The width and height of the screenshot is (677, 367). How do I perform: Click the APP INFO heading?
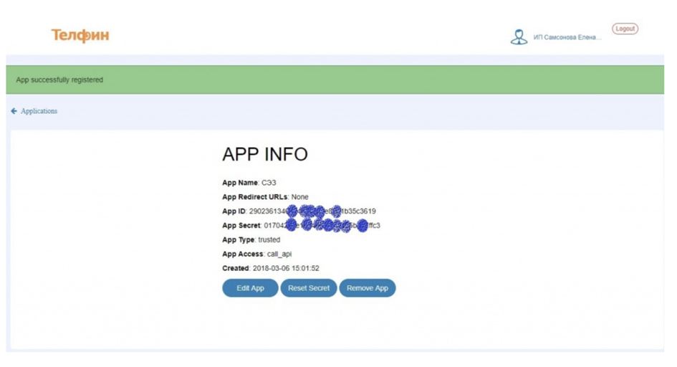click(265, 154)
